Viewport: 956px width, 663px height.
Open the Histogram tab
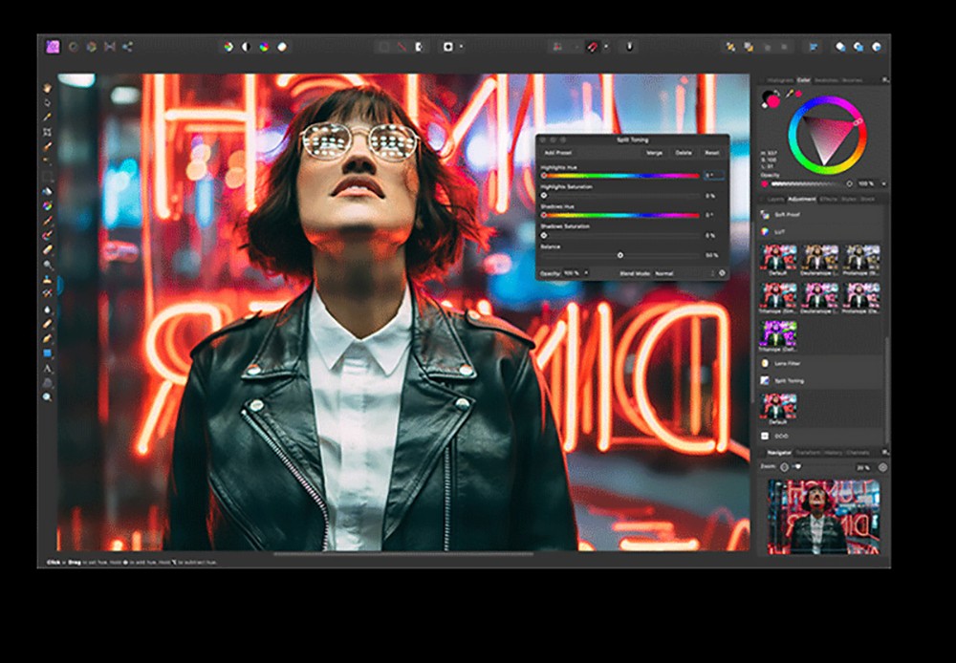pyautogui.click(x=780, y=80)
